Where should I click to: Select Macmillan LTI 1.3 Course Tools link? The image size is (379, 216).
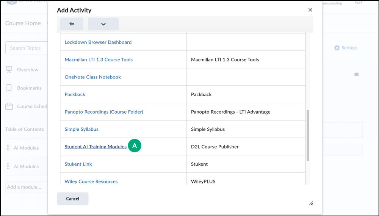click(x=99, y=59)
